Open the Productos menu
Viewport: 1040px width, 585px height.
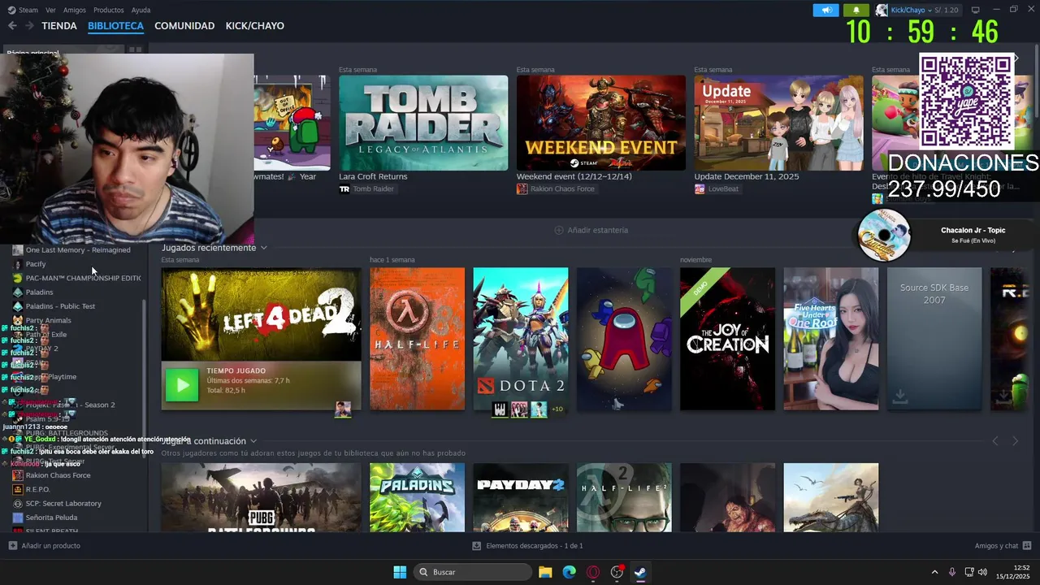109,10
